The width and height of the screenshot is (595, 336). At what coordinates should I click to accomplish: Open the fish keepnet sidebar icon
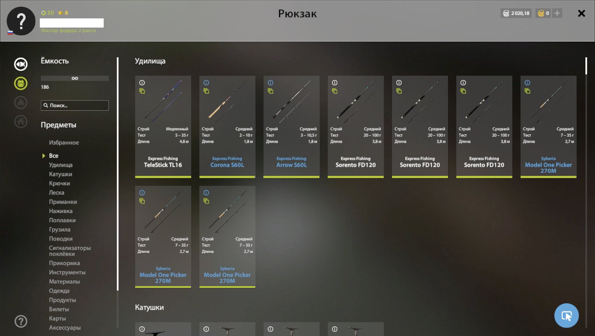[21, 65]
